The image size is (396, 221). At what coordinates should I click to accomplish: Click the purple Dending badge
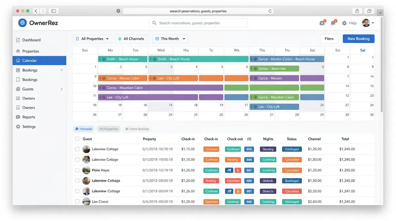coord(268,149)
